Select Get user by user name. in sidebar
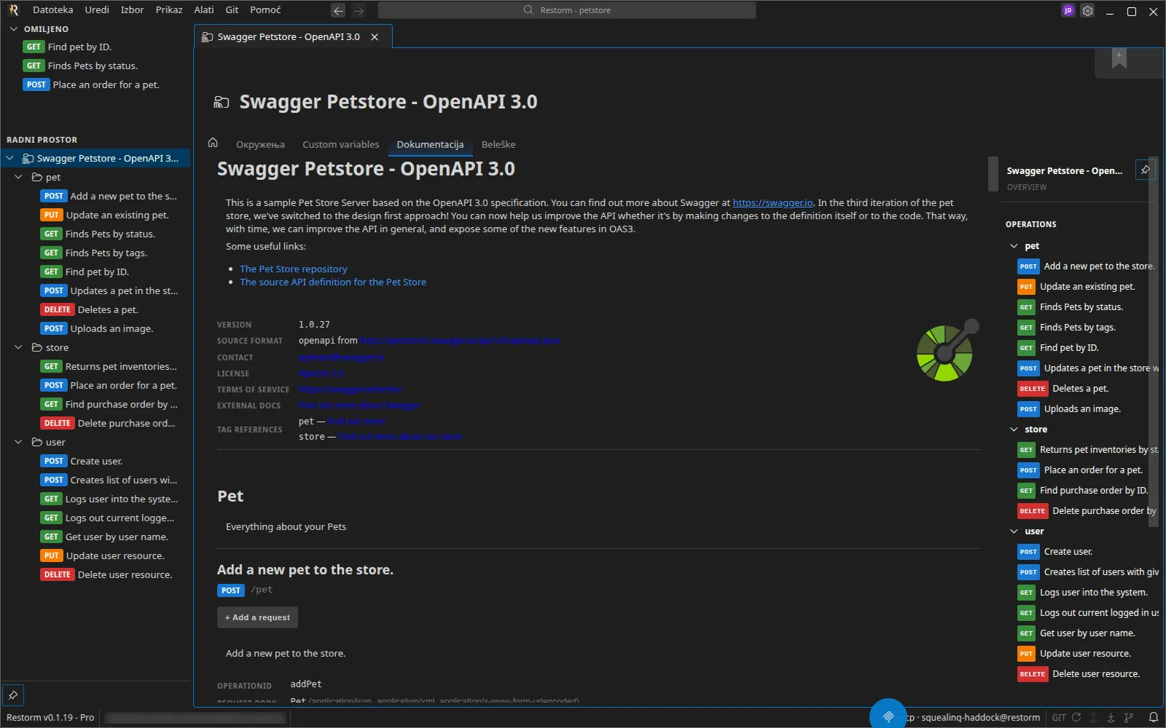The height and width of the screenshot is (728, 1166). 117,537
